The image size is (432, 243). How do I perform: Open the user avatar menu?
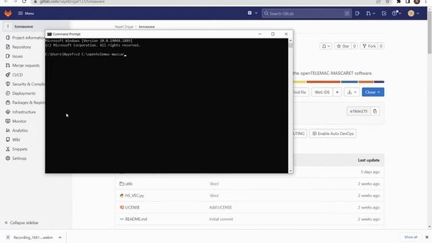(x=413, y=13)
